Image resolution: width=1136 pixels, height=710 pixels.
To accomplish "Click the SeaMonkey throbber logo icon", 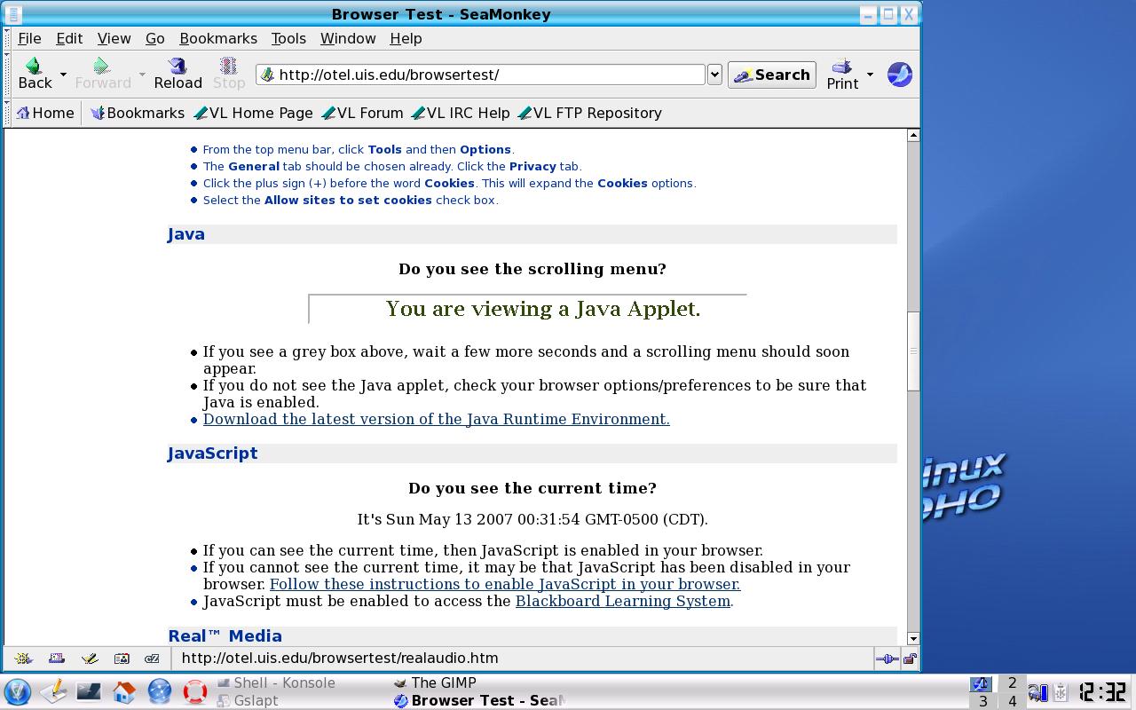I will (x=899, y=75).
